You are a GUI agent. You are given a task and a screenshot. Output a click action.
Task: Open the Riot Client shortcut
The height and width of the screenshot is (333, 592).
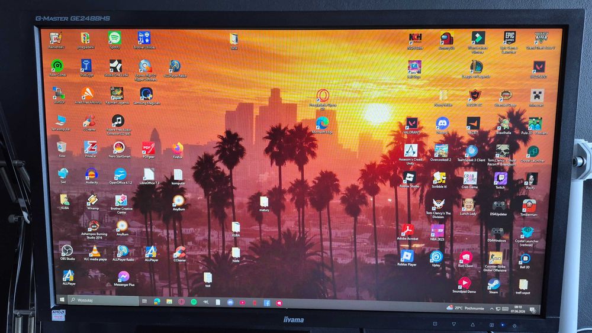pos(465,258)
